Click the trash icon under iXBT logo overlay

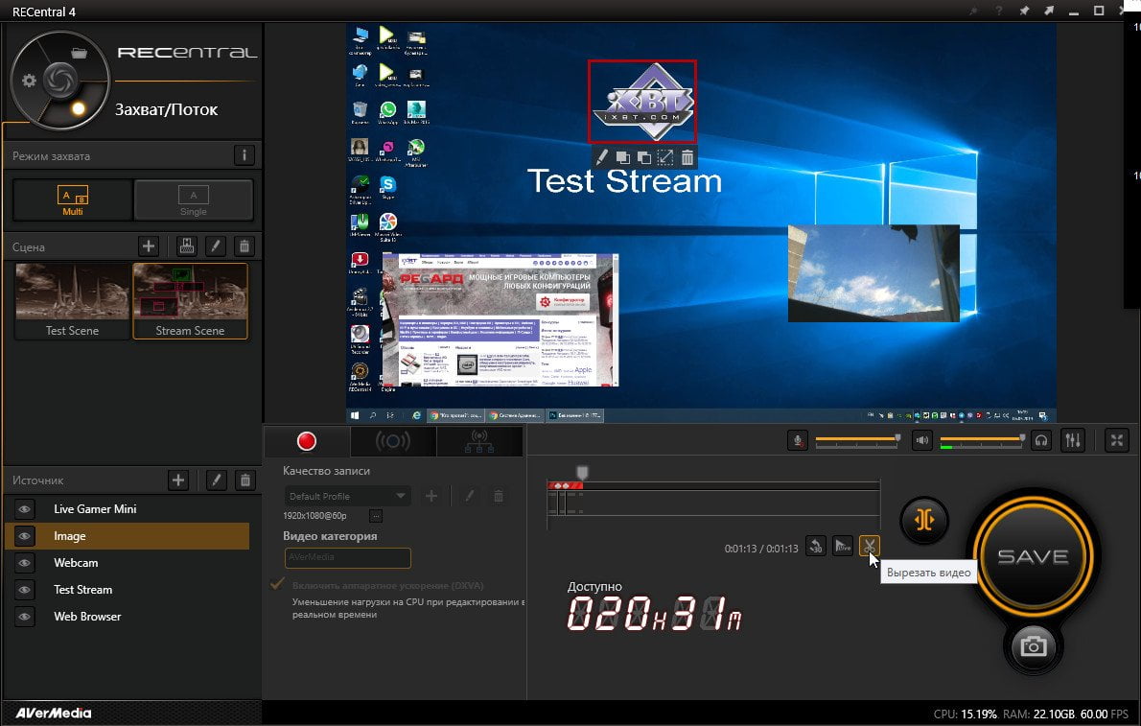pos(687,157)
